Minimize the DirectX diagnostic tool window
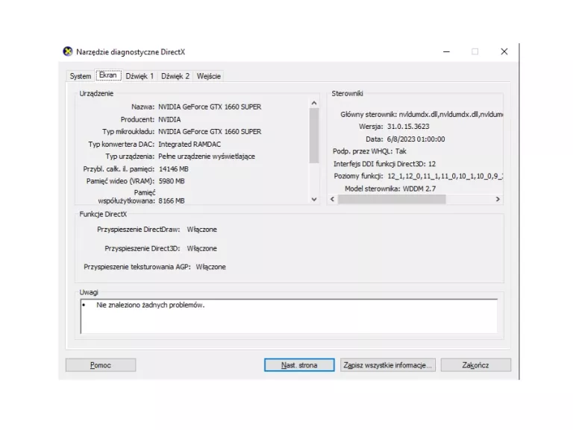The height and width of the screenshot is (430, 573). [446, 51]
